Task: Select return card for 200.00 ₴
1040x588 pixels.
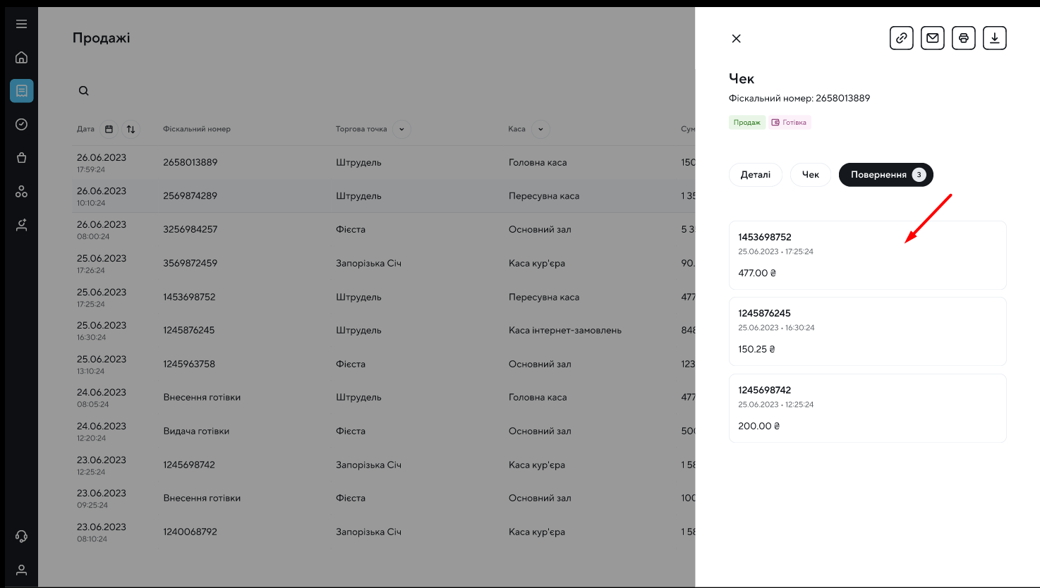Action: coord(867,408)
